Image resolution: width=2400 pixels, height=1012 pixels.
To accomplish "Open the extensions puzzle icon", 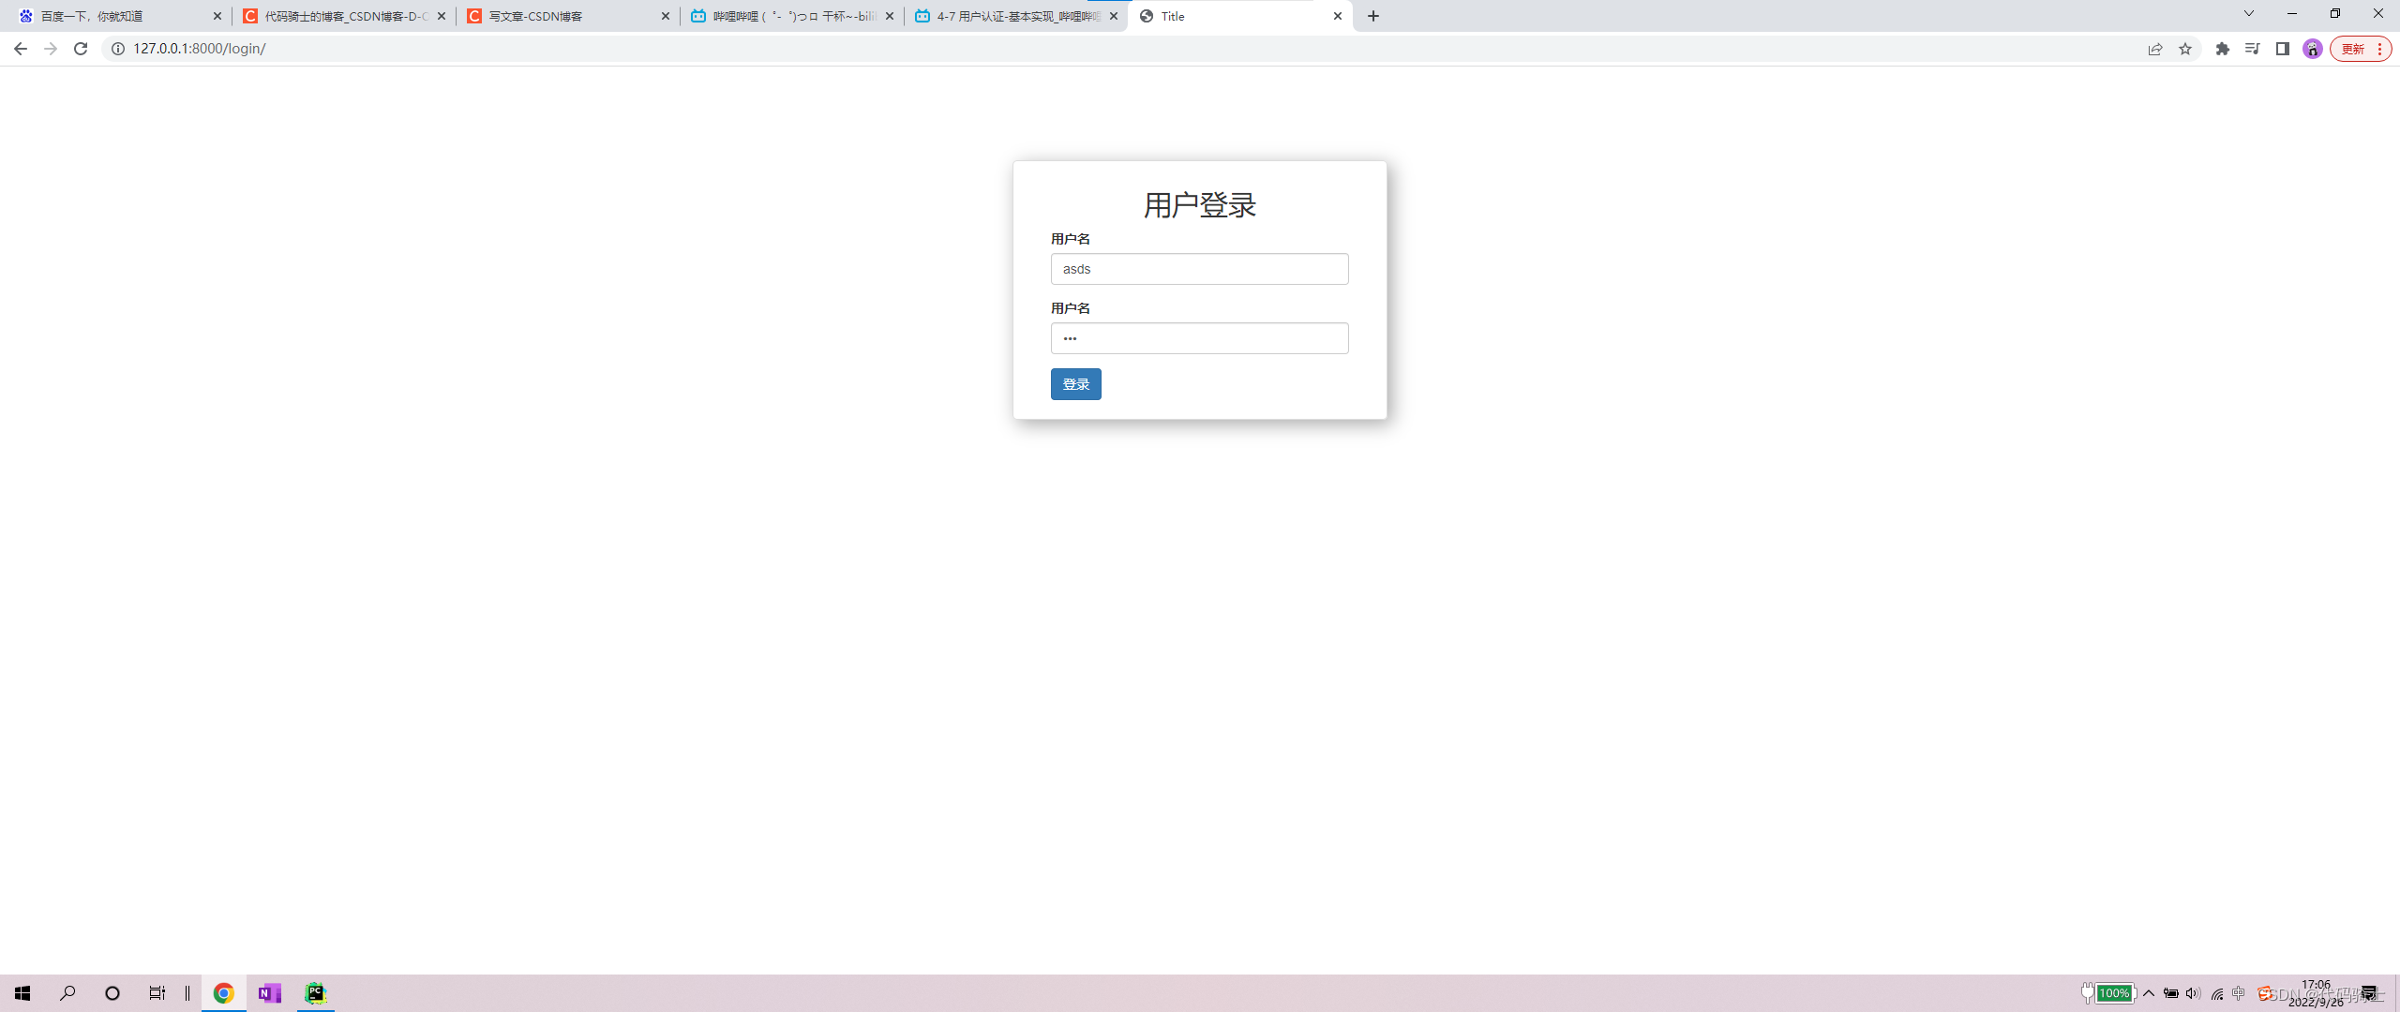I will 2223,49.
